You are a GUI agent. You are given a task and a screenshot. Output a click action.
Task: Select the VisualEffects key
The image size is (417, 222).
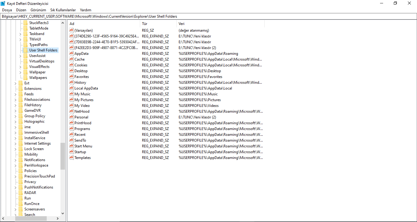pos(39,67)
